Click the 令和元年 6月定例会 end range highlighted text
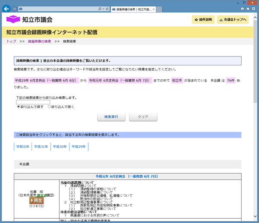259x223 pixels. pos(120,81)
